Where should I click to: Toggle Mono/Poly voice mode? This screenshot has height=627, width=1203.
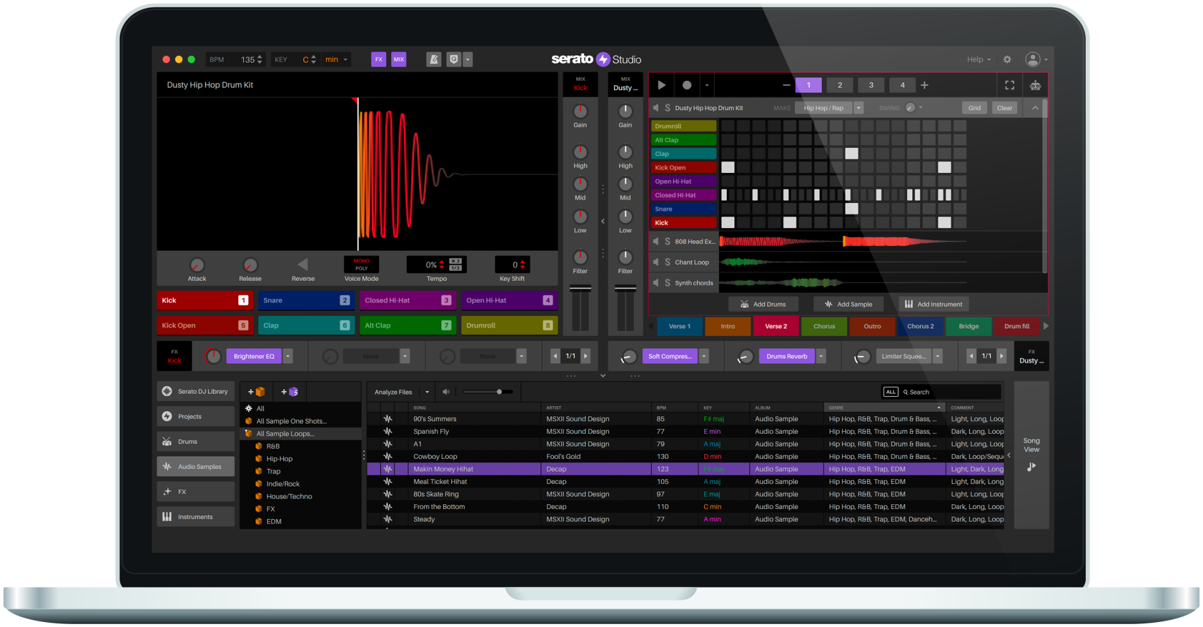pos(362,265)
